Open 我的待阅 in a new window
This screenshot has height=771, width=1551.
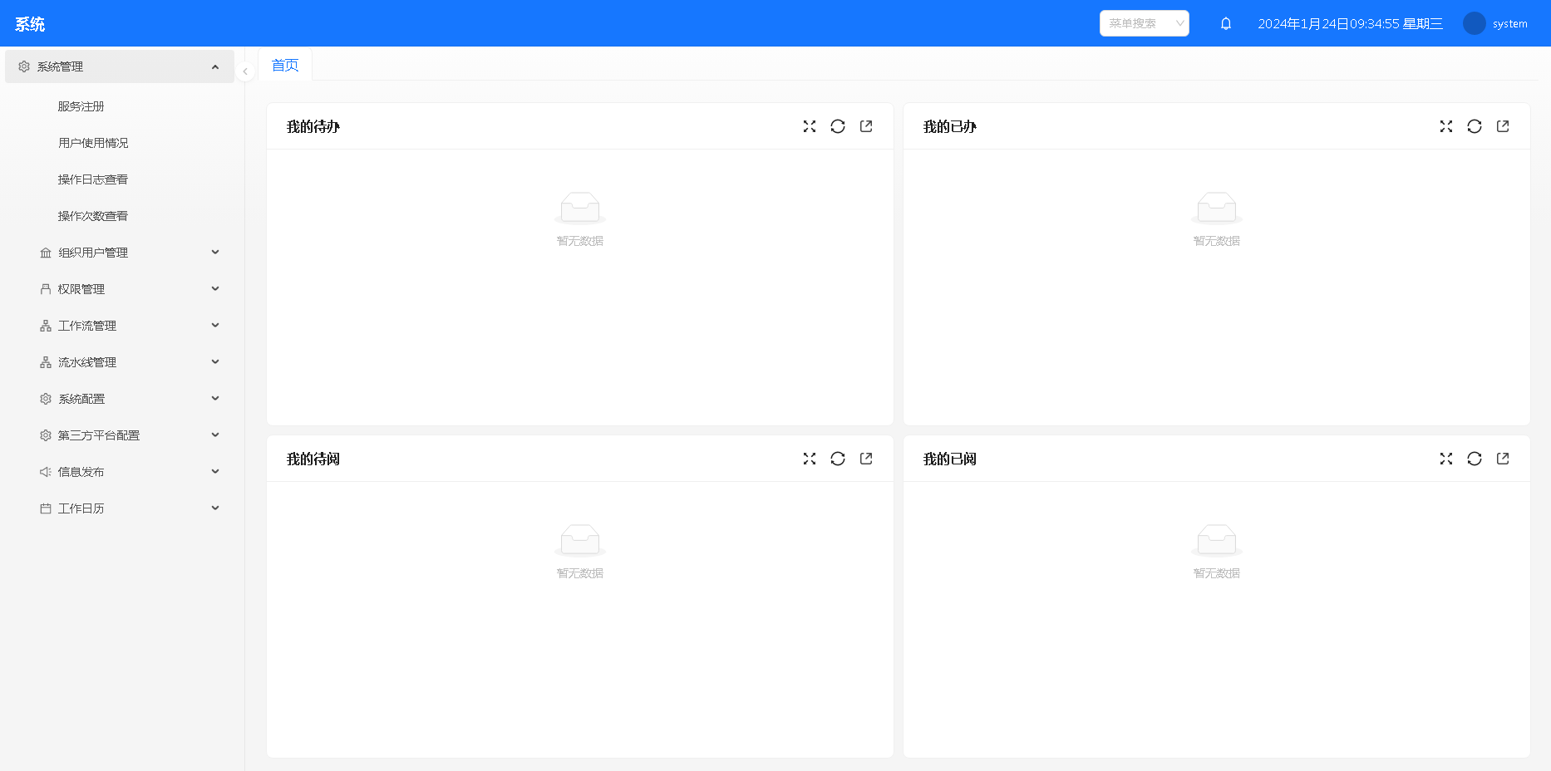866,459
